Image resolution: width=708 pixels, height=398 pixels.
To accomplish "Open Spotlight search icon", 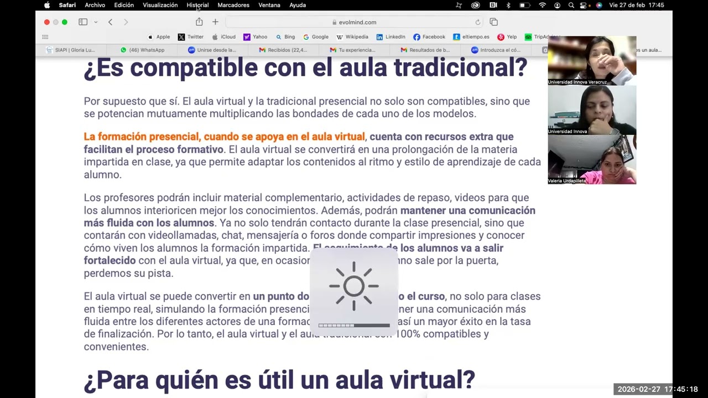I will (x=571, y=5).
